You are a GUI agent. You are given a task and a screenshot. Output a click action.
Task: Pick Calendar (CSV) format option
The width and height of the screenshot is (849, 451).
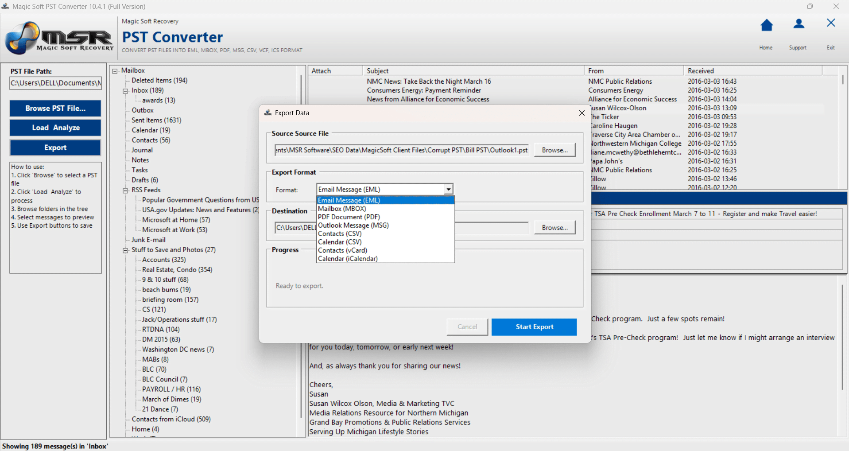click(x=386, y=242)
